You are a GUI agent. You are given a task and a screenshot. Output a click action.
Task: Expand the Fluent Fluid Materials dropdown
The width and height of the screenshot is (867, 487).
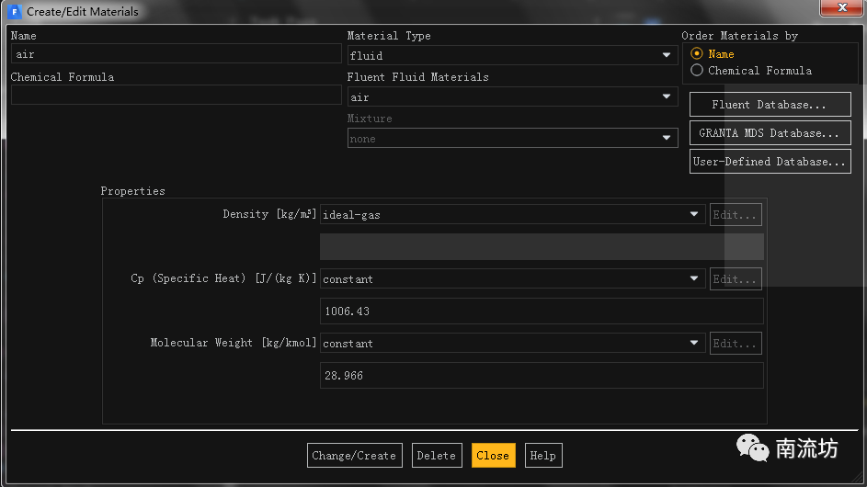512,97
